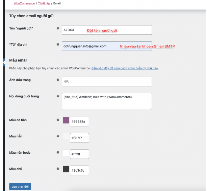Open the WooCommerce breadcrumb link
This screenshot has height=191, width=207.
(x=24, y=3)
